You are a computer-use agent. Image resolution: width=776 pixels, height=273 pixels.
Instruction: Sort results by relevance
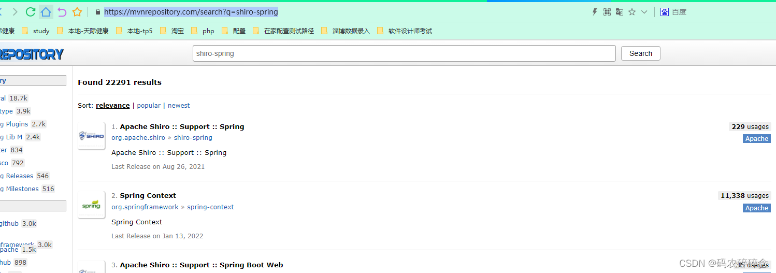tap(113, 105)
